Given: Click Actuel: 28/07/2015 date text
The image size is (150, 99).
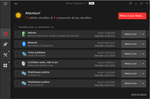Looking at the screenshot, I should pyautogui.click(x=106, y=43).
